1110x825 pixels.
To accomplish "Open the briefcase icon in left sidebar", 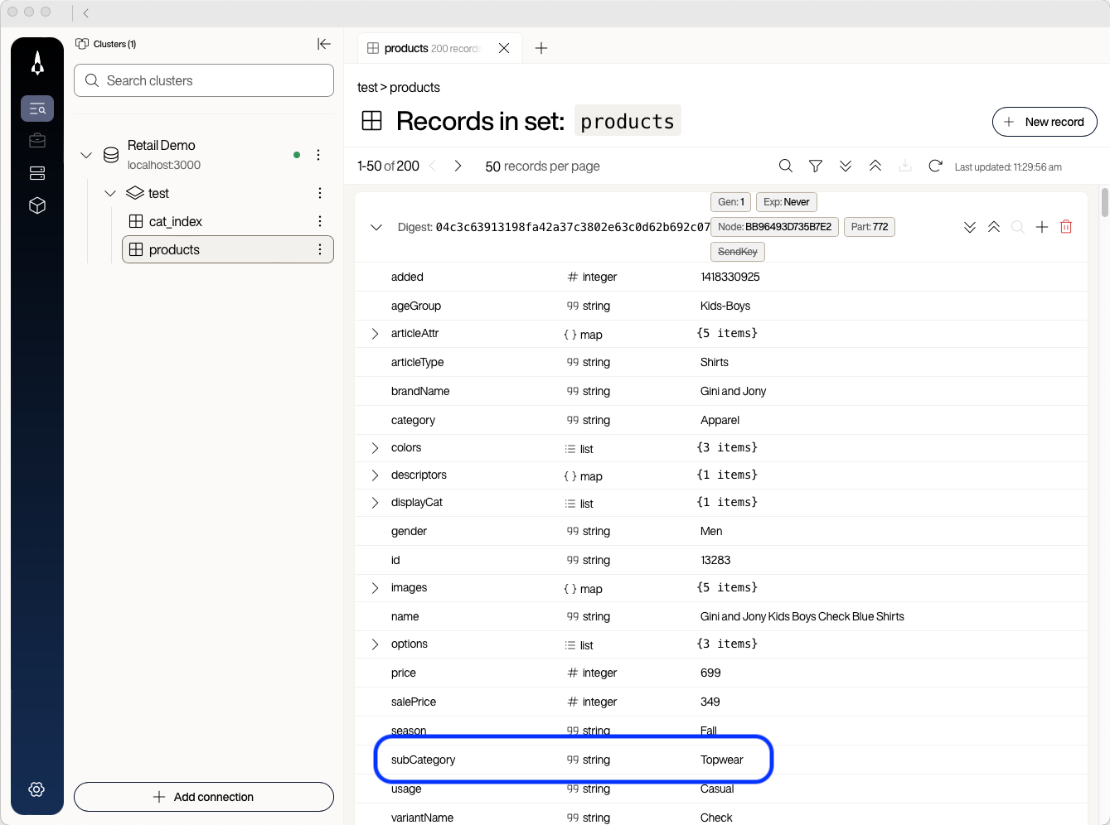I will (x=37, y=141).
